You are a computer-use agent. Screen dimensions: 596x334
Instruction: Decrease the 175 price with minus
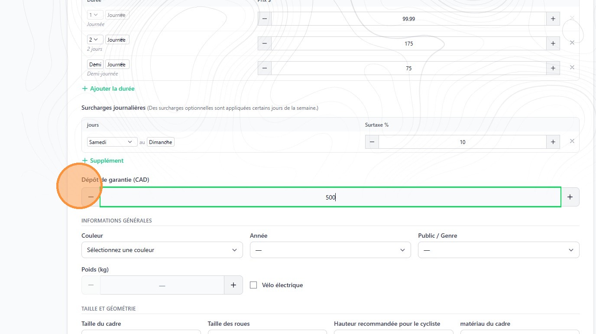click(264, 44)
